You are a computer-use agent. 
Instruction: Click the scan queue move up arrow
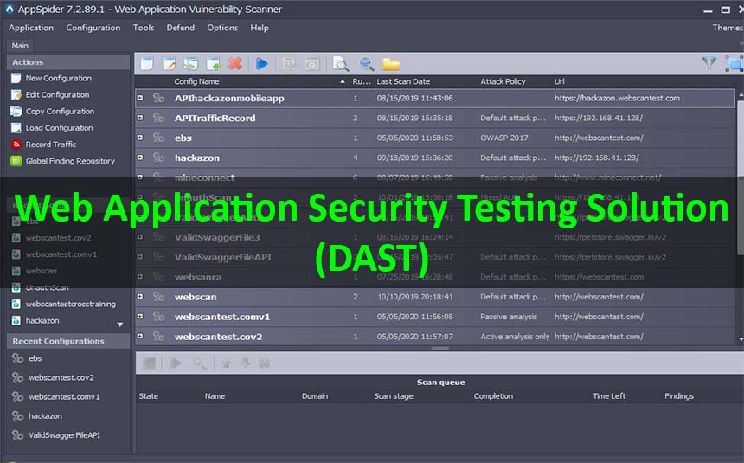pos(226,363)
